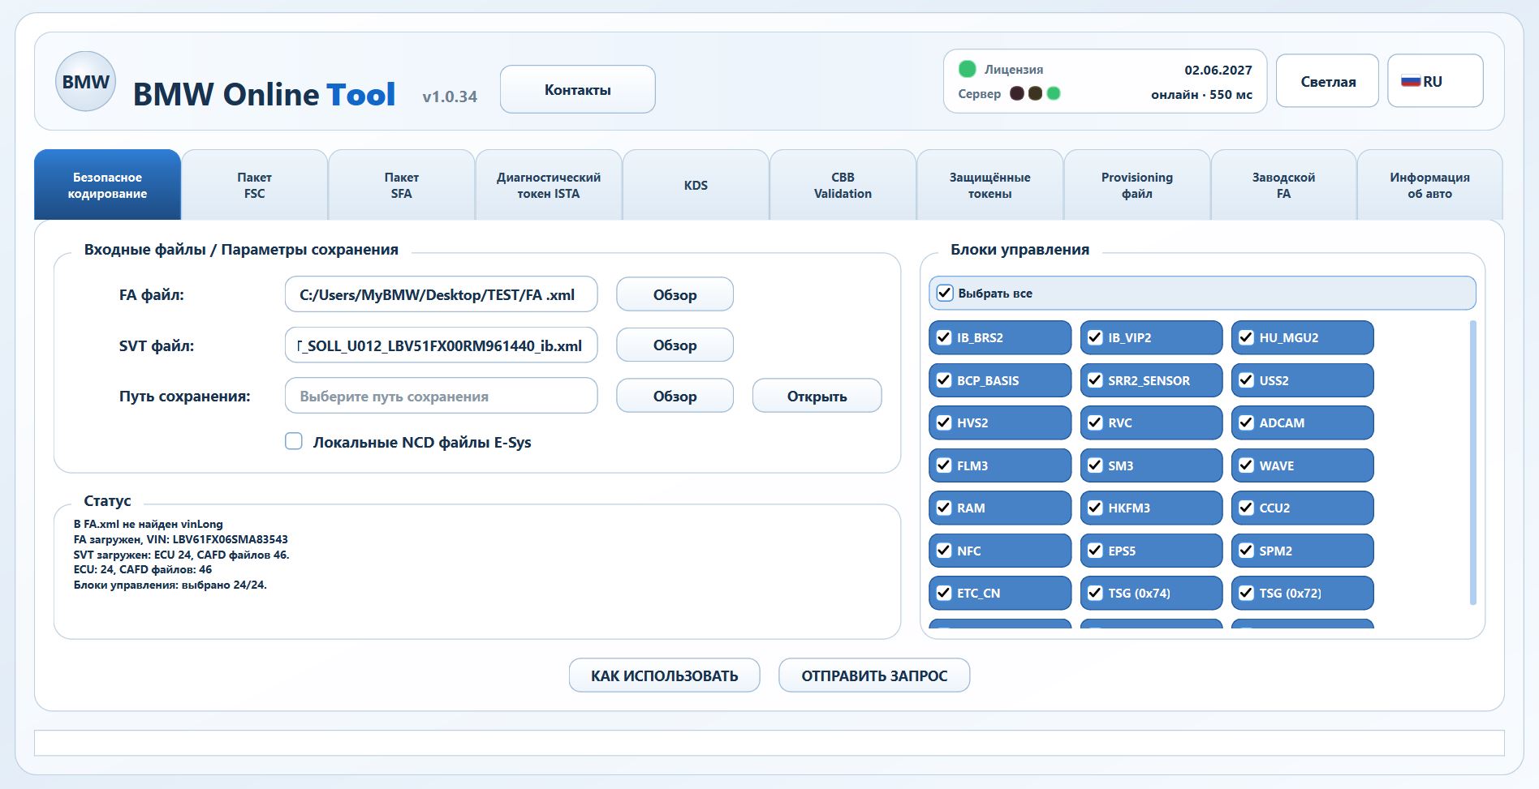Click the 'Контакты' button
This screenshot has width=1539, height=789.
[577, 89]
